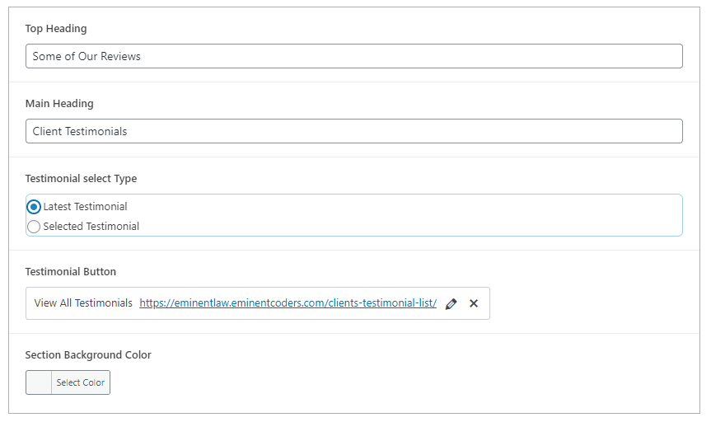Click the "View All Testimonials" link title text
The height and width of the screenshot is (422, 711).
83,303
